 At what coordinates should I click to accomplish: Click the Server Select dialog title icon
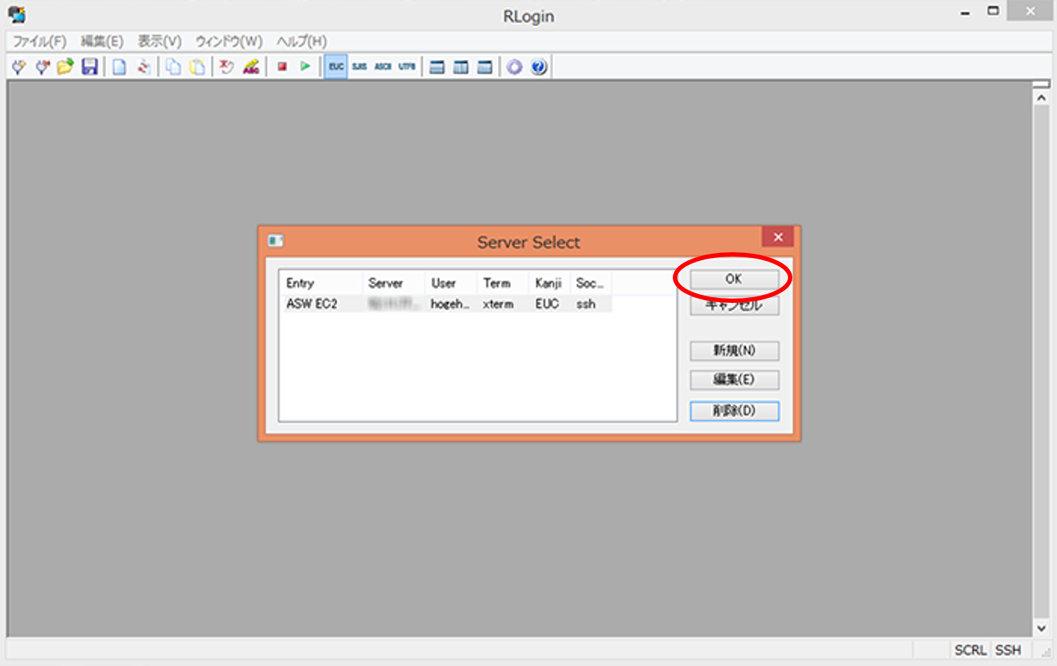(275, 241)
